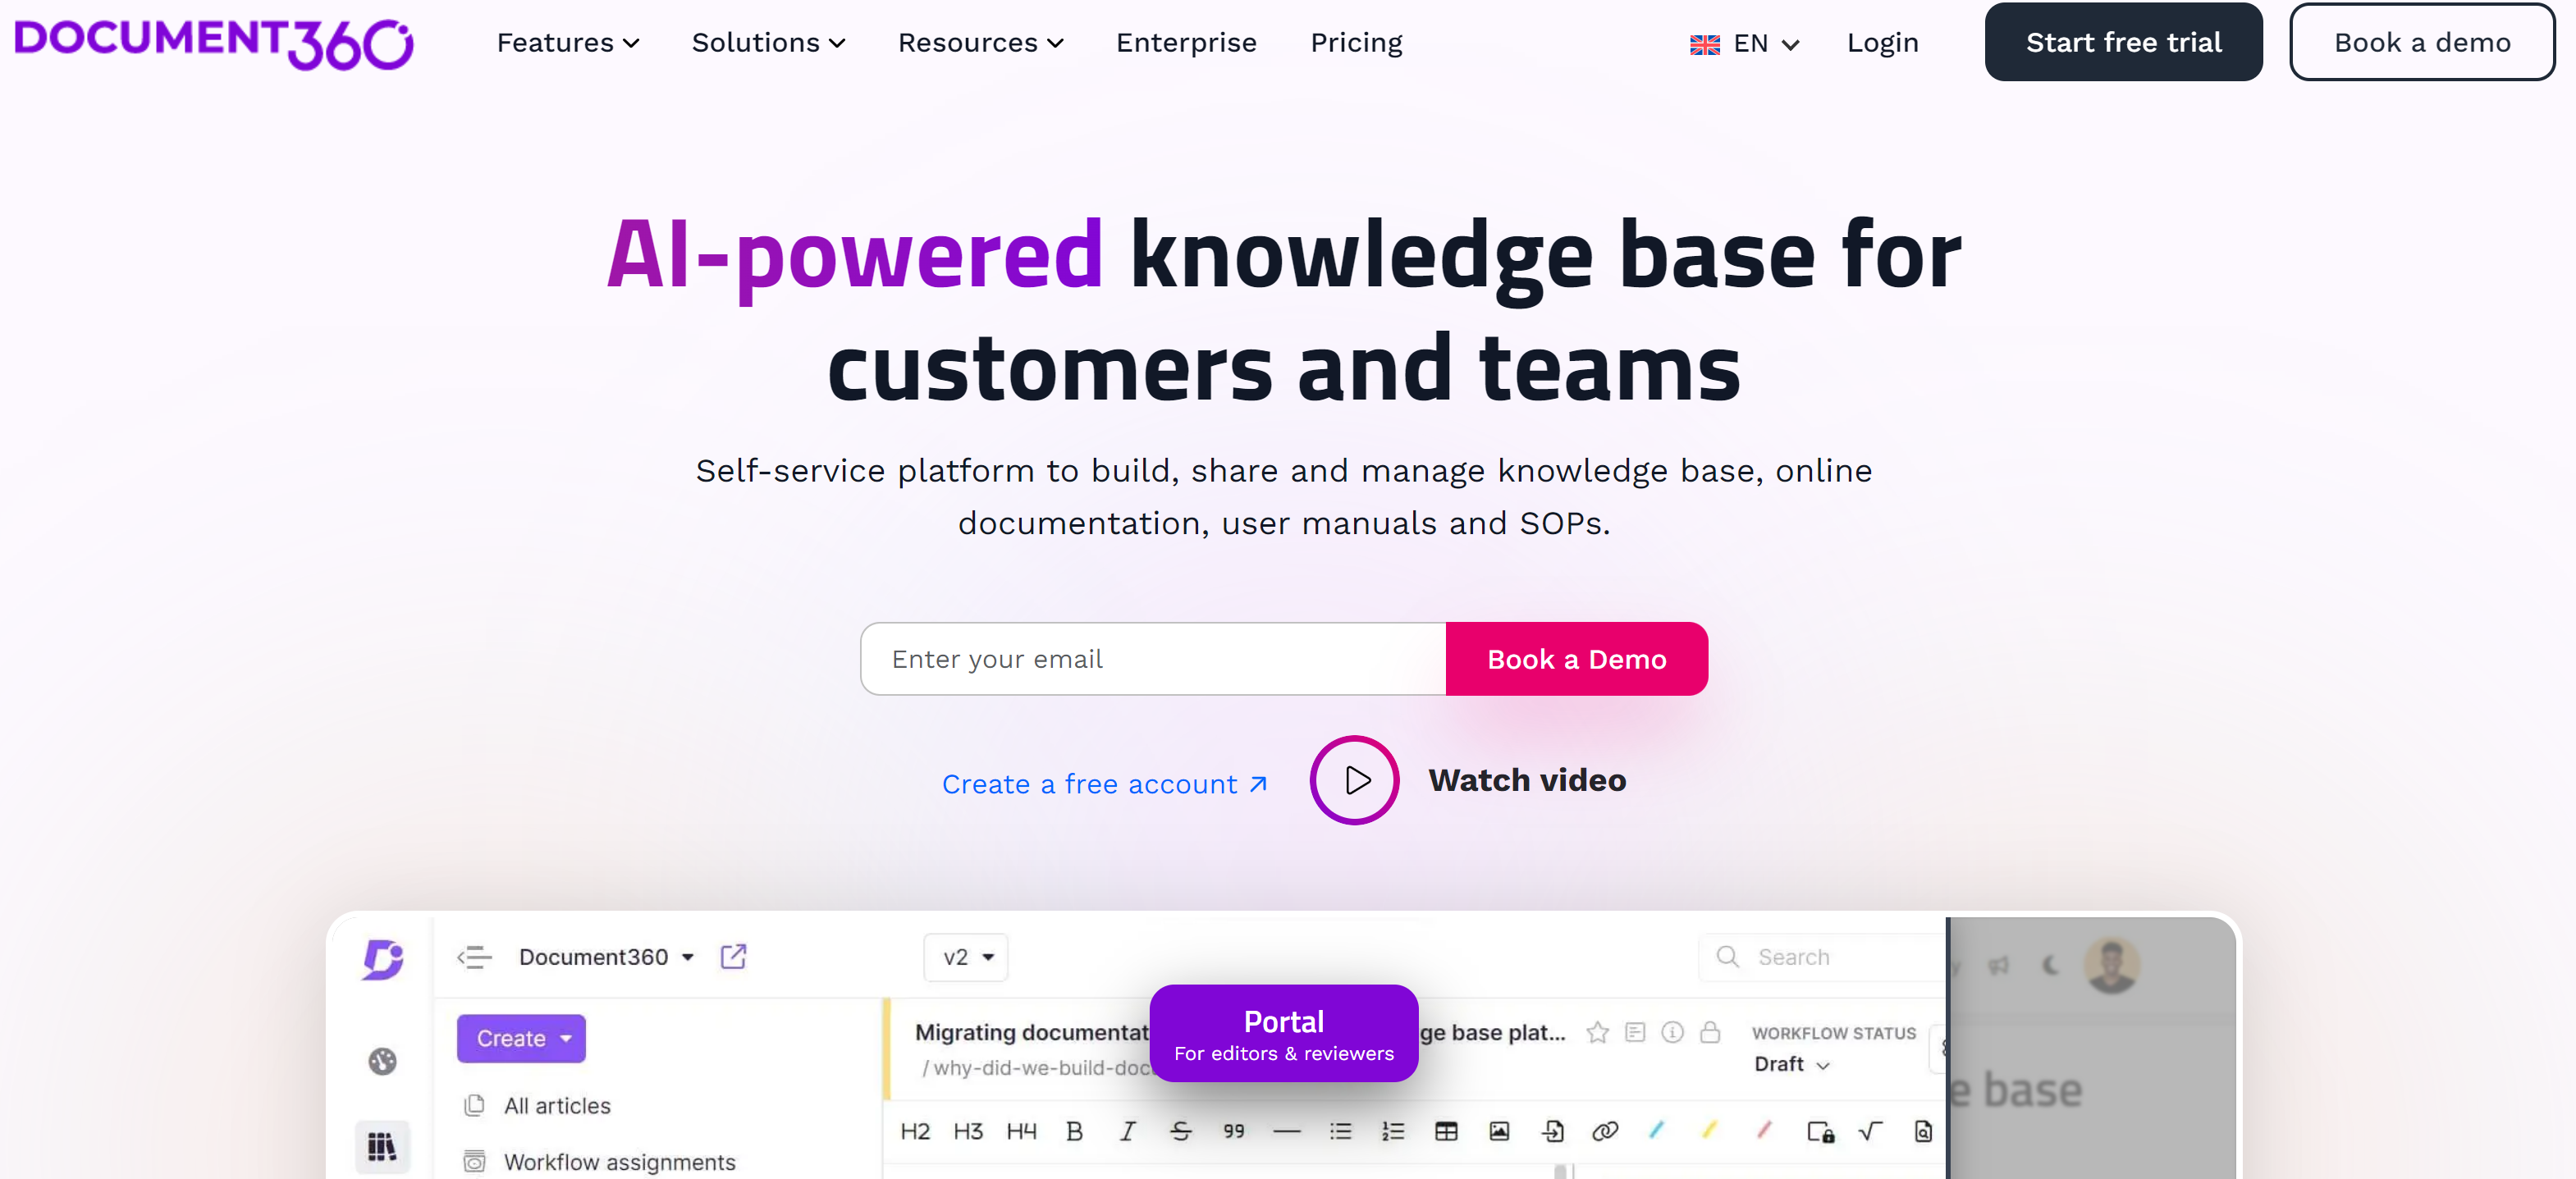This screenshot has width=2576, height=1179.
Task: Click the Book a Demo button
Action: point(1576,659)
